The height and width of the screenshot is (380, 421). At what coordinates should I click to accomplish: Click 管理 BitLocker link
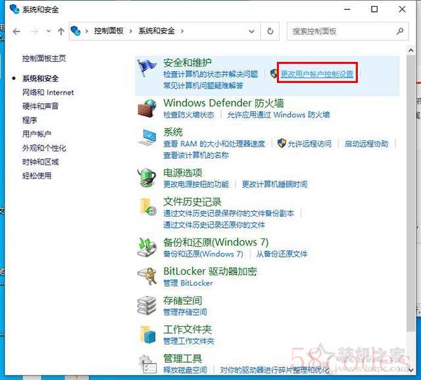(x=188, y=283)
